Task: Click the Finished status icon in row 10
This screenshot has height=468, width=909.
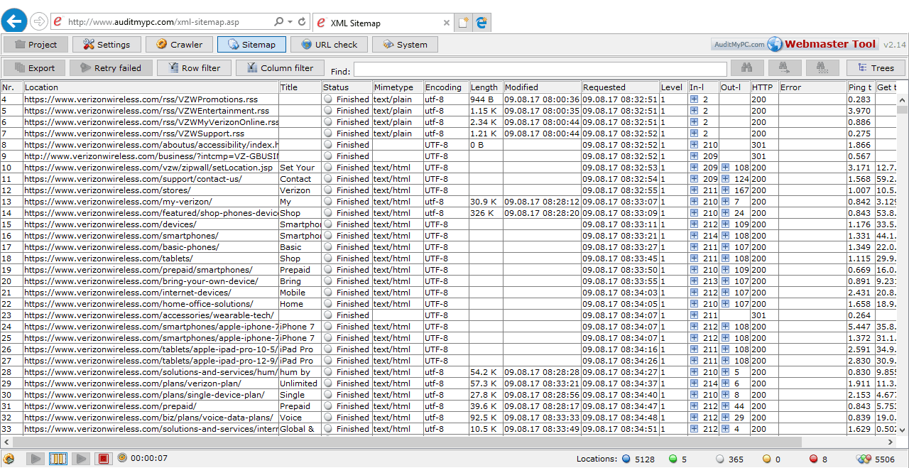Action: (328, 168)
